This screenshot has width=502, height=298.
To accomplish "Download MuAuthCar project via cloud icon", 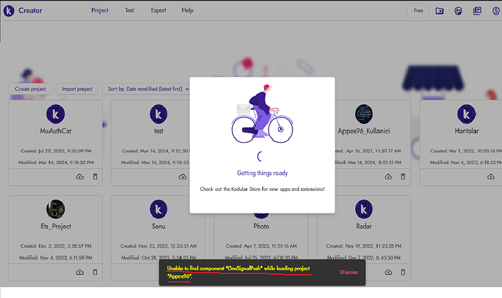I will pos(80,177).
